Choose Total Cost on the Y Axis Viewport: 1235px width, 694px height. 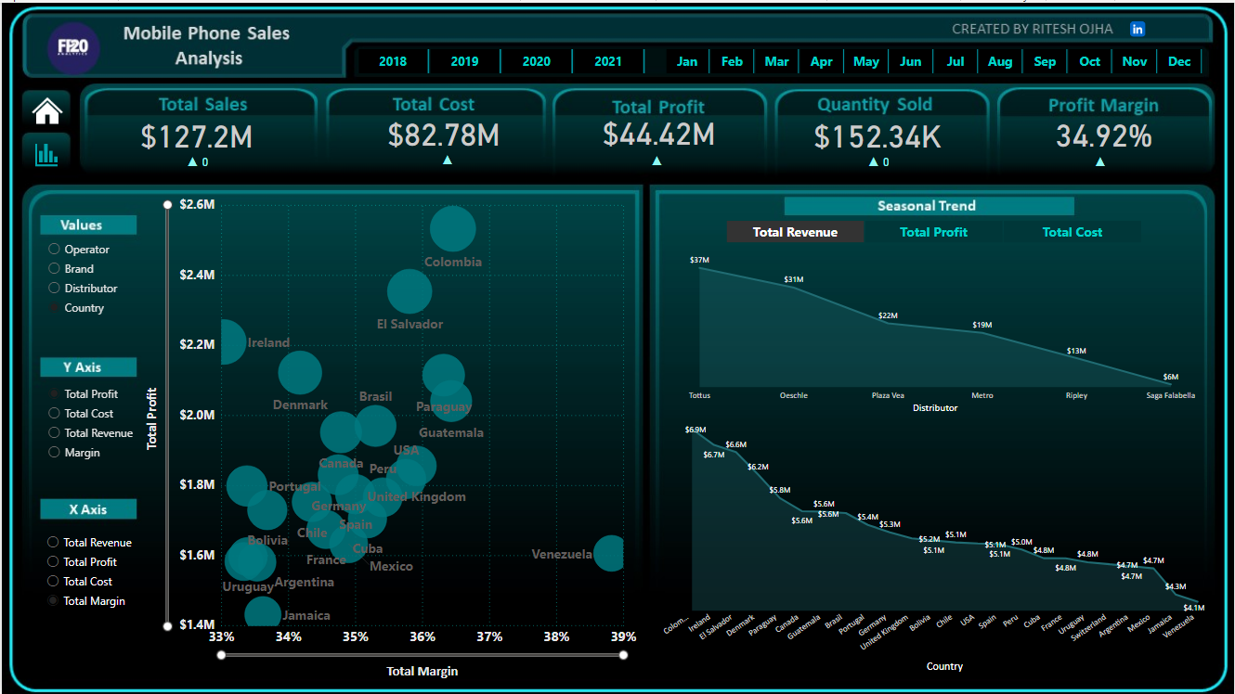click(54, 414)
